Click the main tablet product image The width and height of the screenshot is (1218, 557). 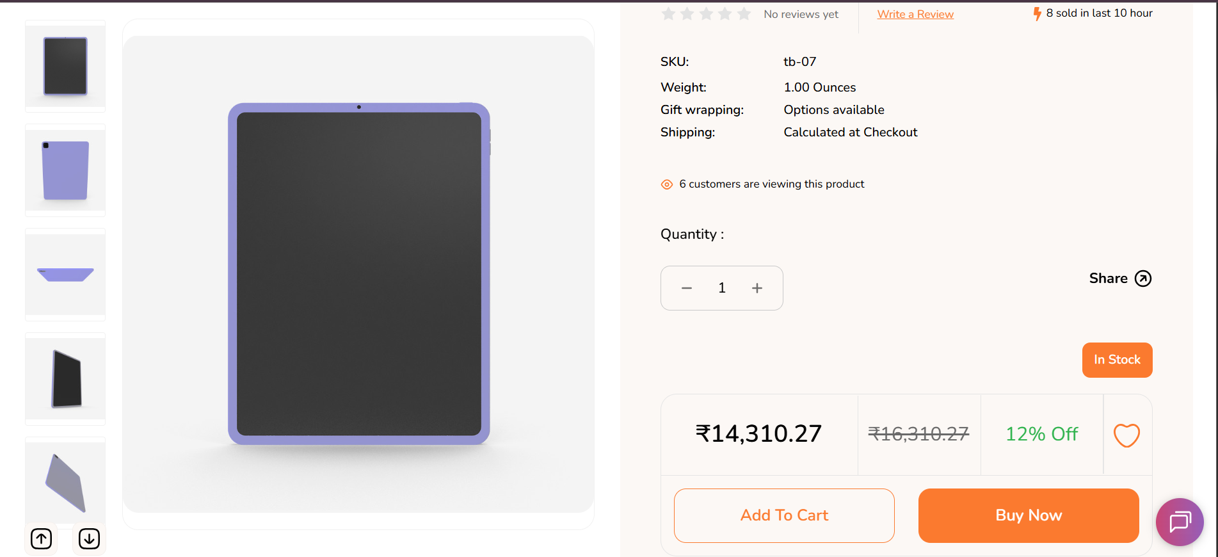tap(358, 274)
